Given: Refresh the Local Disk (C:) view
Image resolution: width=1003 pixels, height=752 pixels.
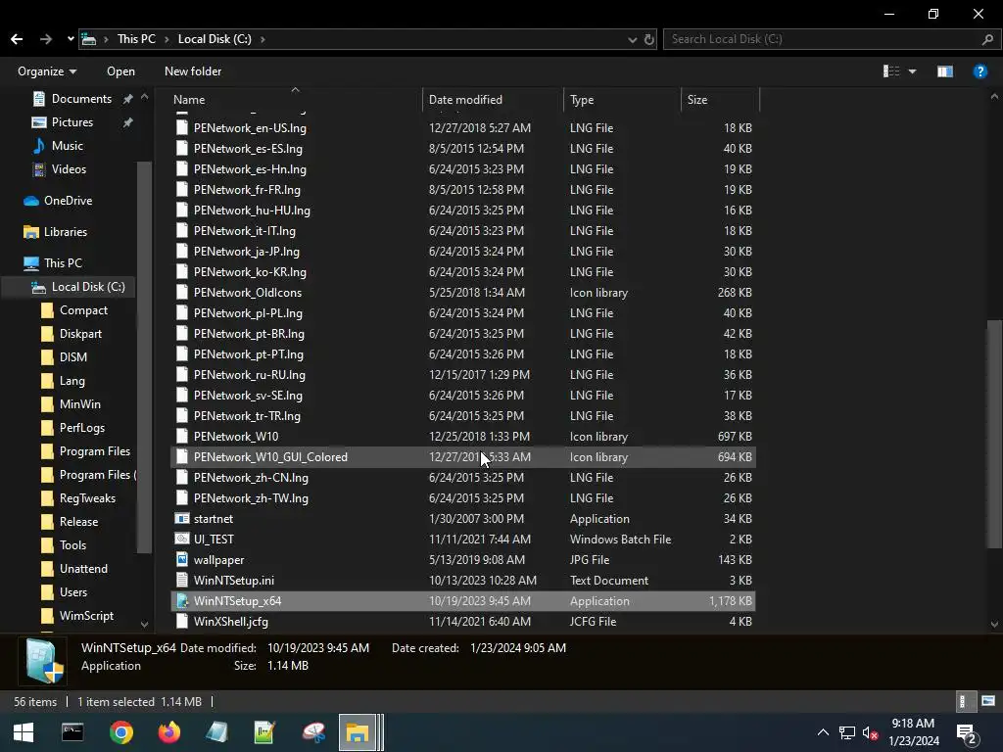Looking at the screenshot, I should tap(648, 39).
